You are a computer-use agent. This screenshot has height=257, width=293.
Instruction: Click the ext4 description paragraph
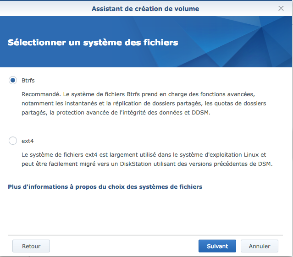tap(147, 159)
